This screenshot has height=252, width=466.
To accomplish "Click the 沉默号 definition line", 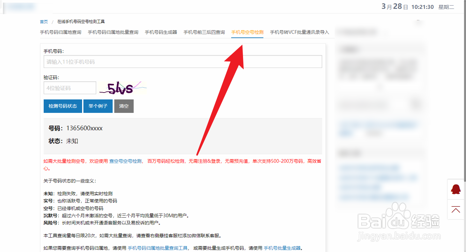I will 117,216.
